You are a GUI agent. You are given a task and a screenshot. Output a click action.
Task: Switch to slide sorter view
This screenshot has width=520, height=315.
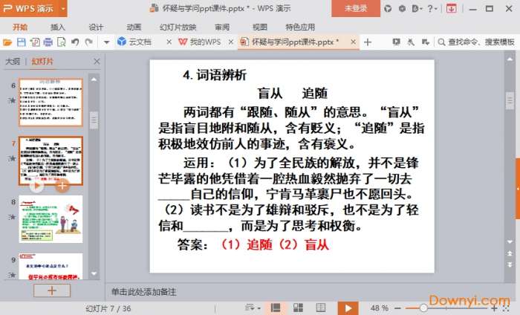298,308
